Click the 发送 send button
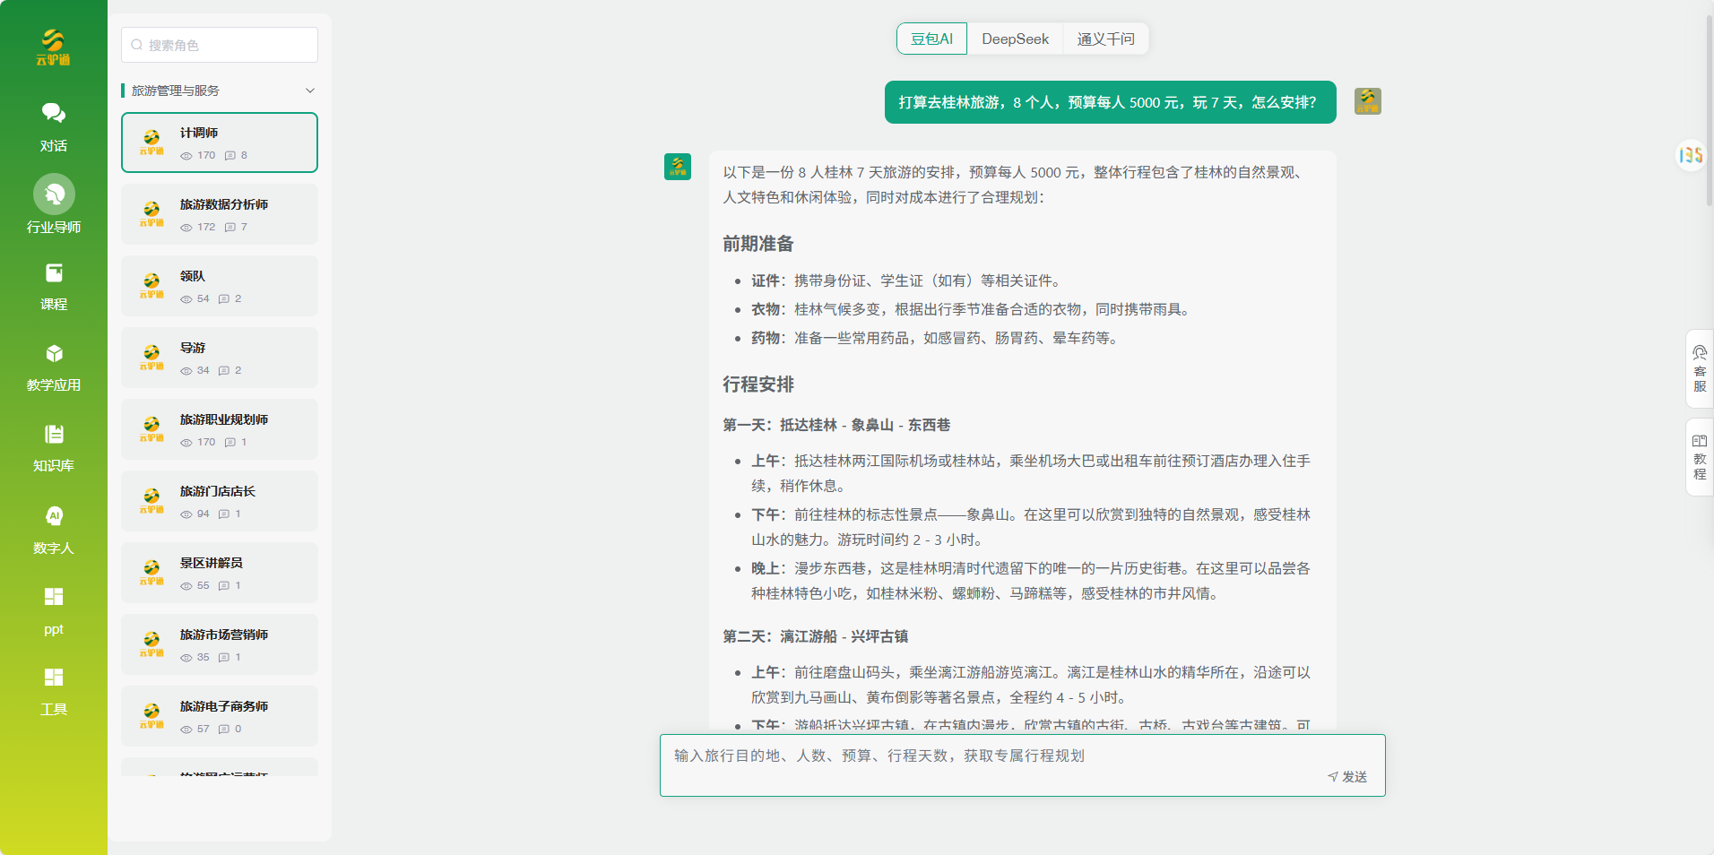Image resolution: width=1714 pixels, height=855 pixels. point(1347,776)
